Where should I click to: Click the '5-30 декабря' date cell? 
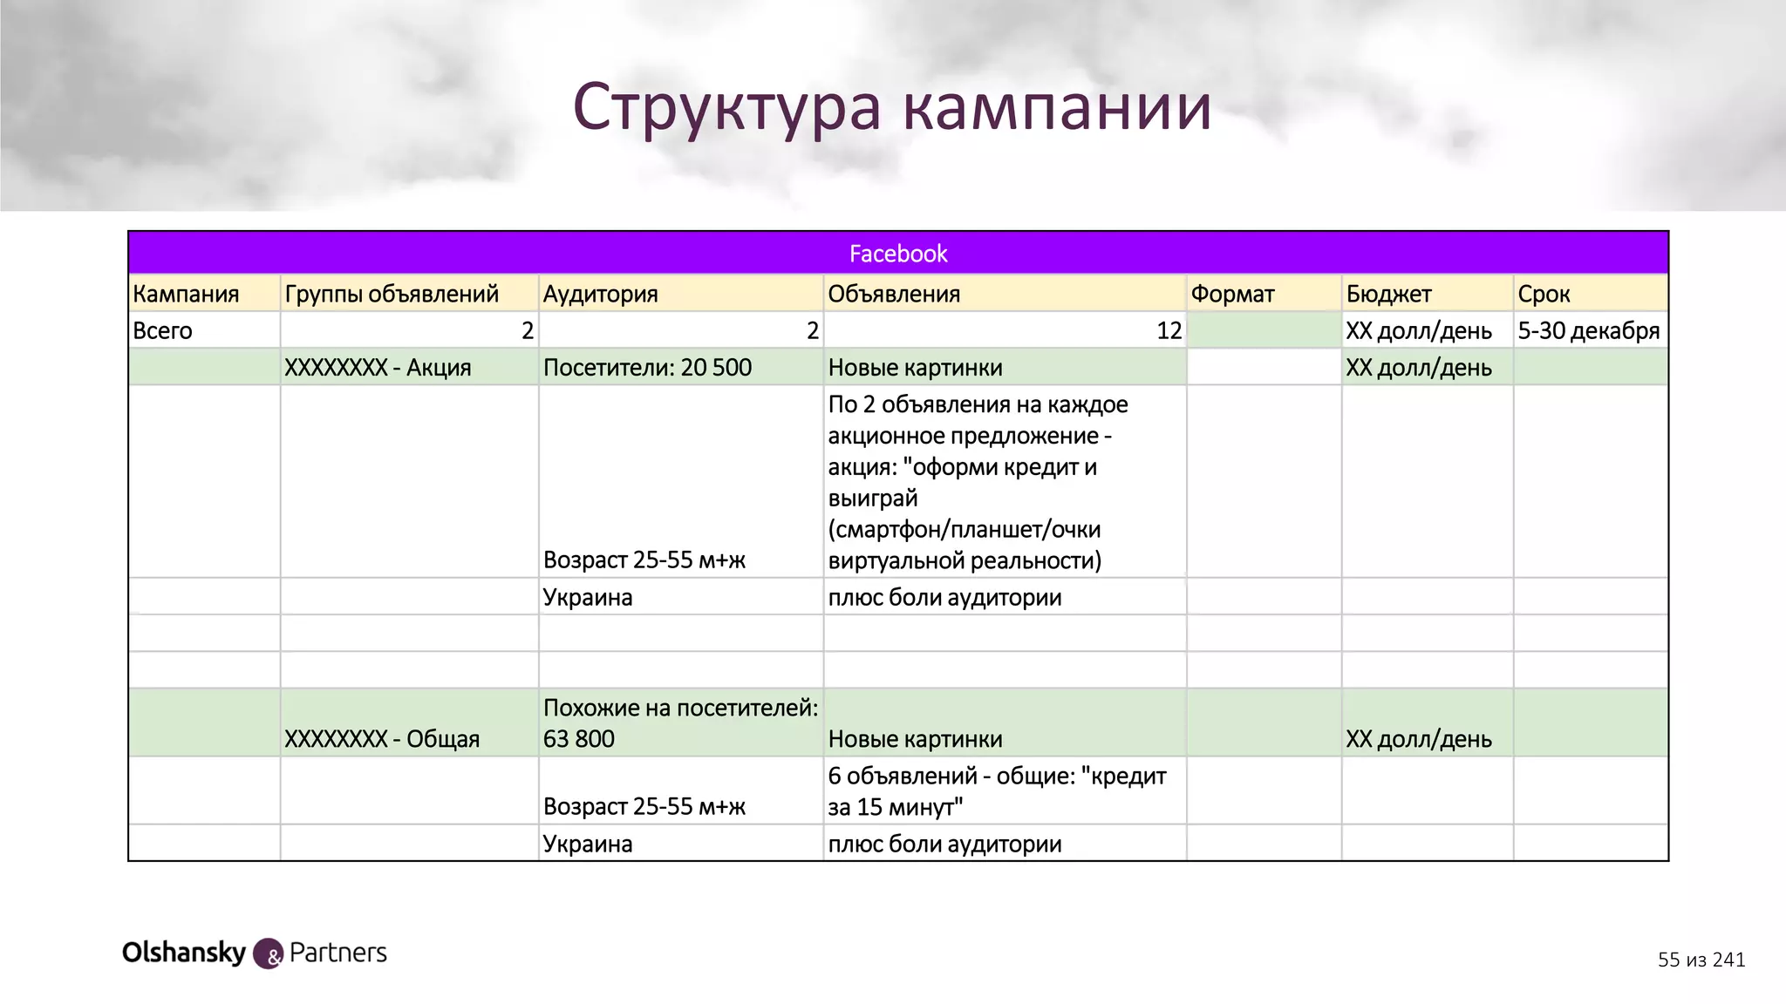[x=1591, y=330]
